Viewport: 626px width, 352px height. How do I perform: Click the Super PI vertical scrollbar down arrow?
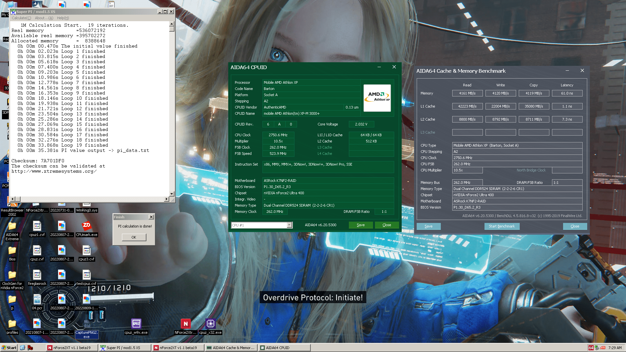(x=172, y=194)
